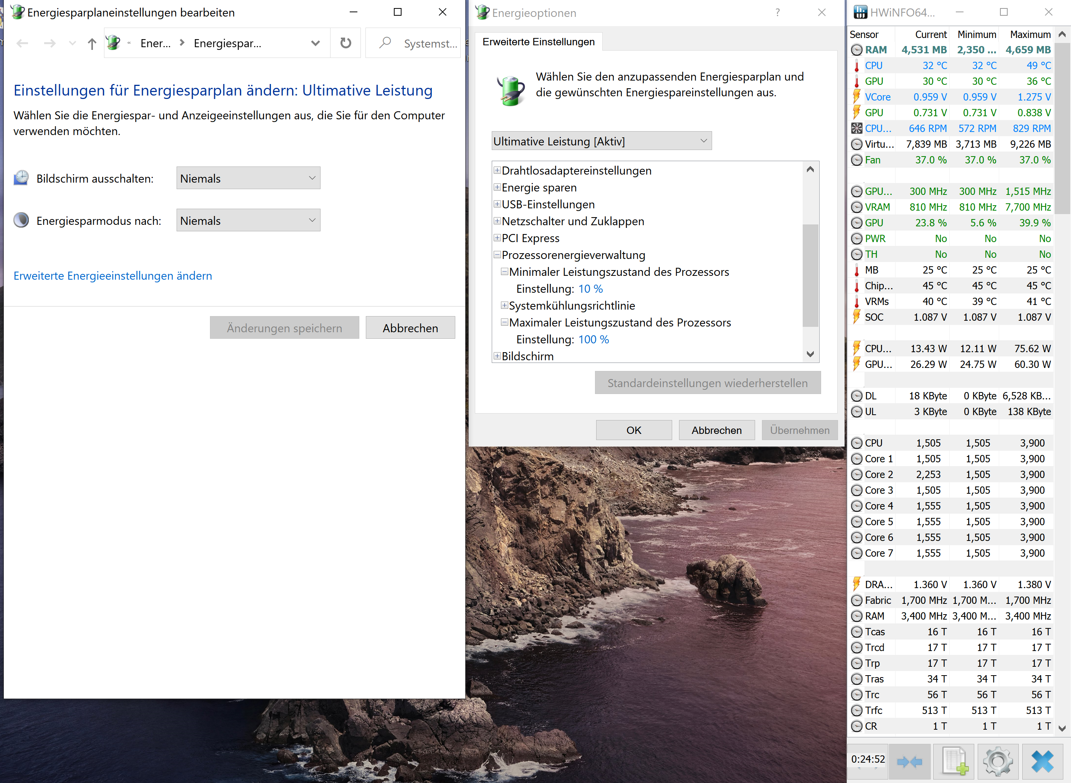This screenshot has height=783, width=1071.
Task: Click OK in Energieoptionen dialog
Action: point(633,430)
